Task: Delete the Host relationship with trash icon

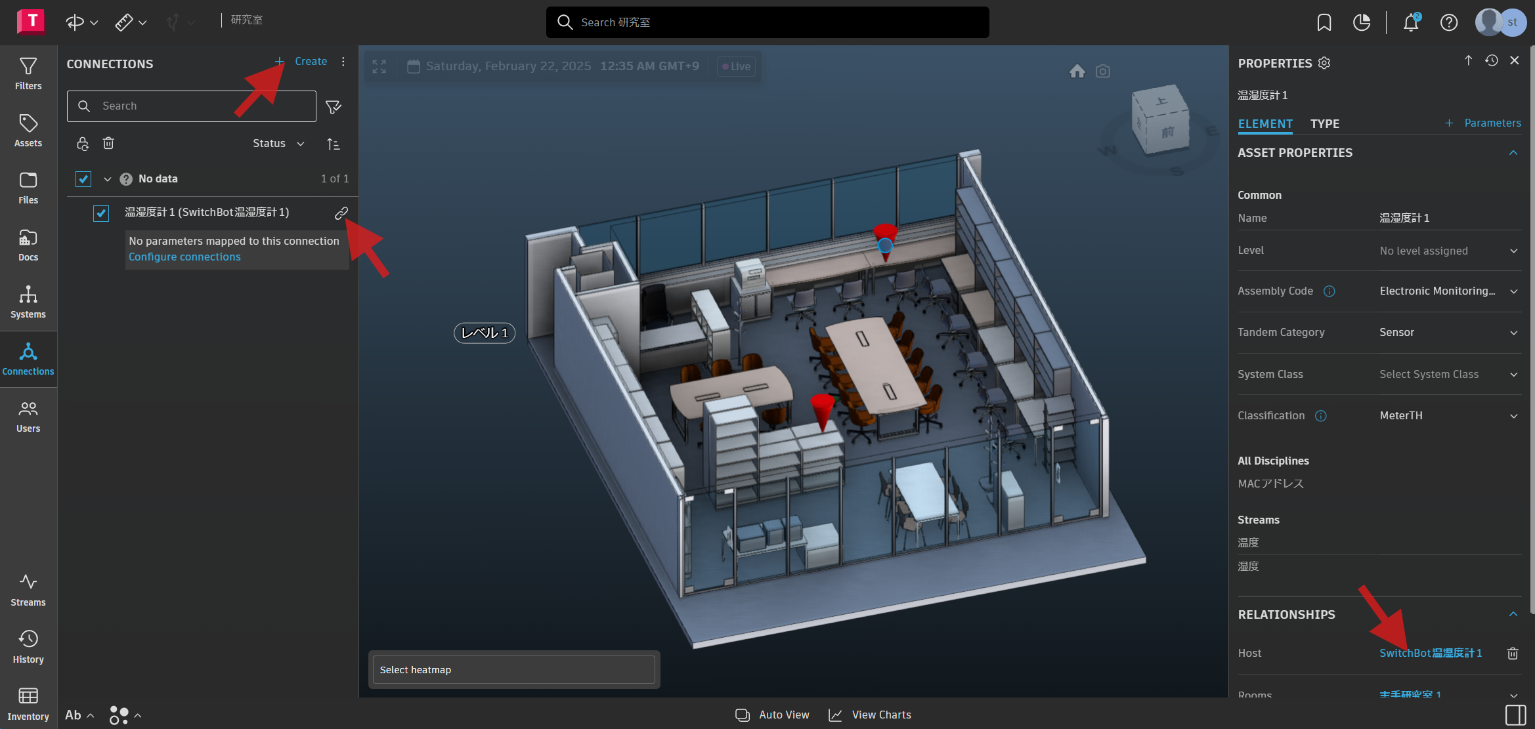Action: pyautogui.click(x=1513, y=654)
